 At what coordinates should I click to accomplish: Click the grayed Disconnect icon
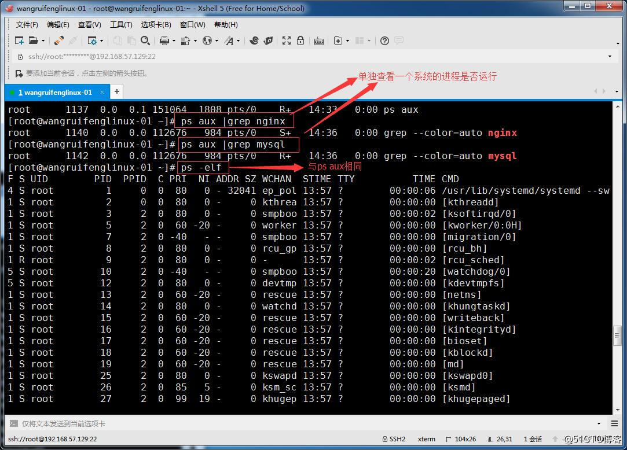pos(73,40)
